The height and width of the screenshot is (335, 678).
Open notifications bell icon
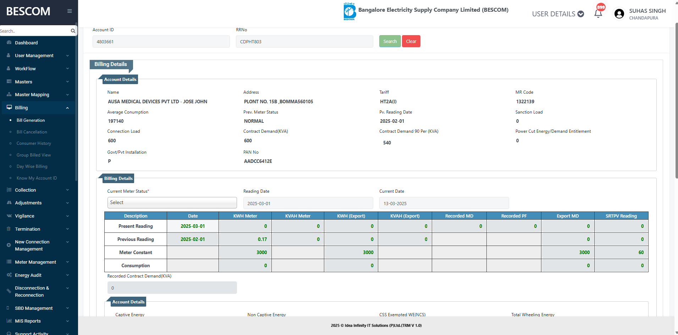point(598,14)
